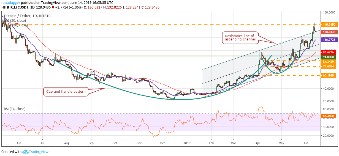Click the "Litecoin / Tether, 1D, HITBTC" chart title

(28, 16)
